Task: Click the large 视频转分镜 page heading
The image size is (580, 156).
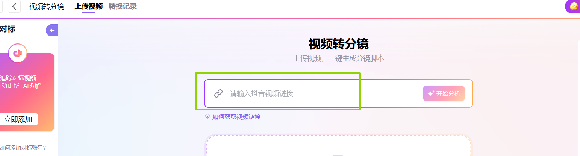Action: click(338, 44)
